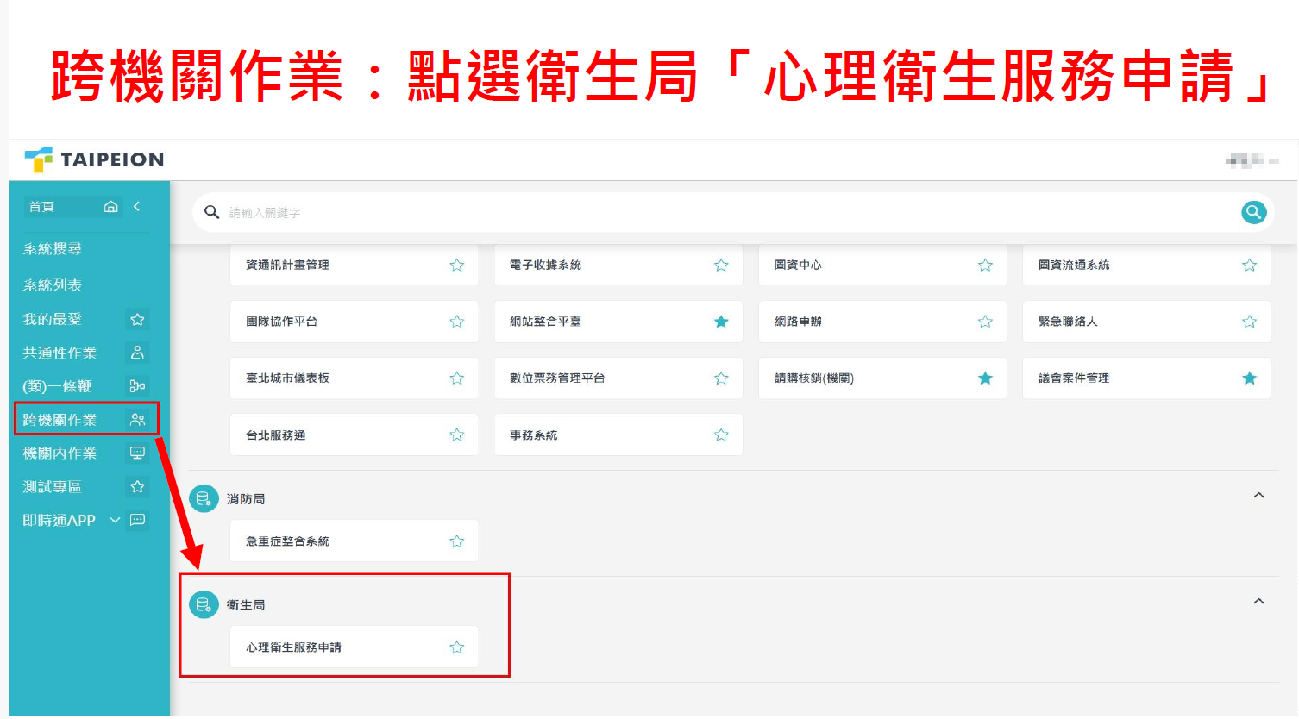Image resolution: width=1299 pixels, height=719 pixels.
Task: Click the TAIPEION logo
Action: pyautogui.click(x=94, y=159)
